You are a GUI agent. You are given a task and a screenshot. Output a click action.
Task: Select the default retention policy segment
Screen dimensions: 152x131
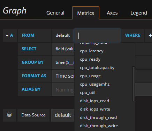tap(63, 35)
